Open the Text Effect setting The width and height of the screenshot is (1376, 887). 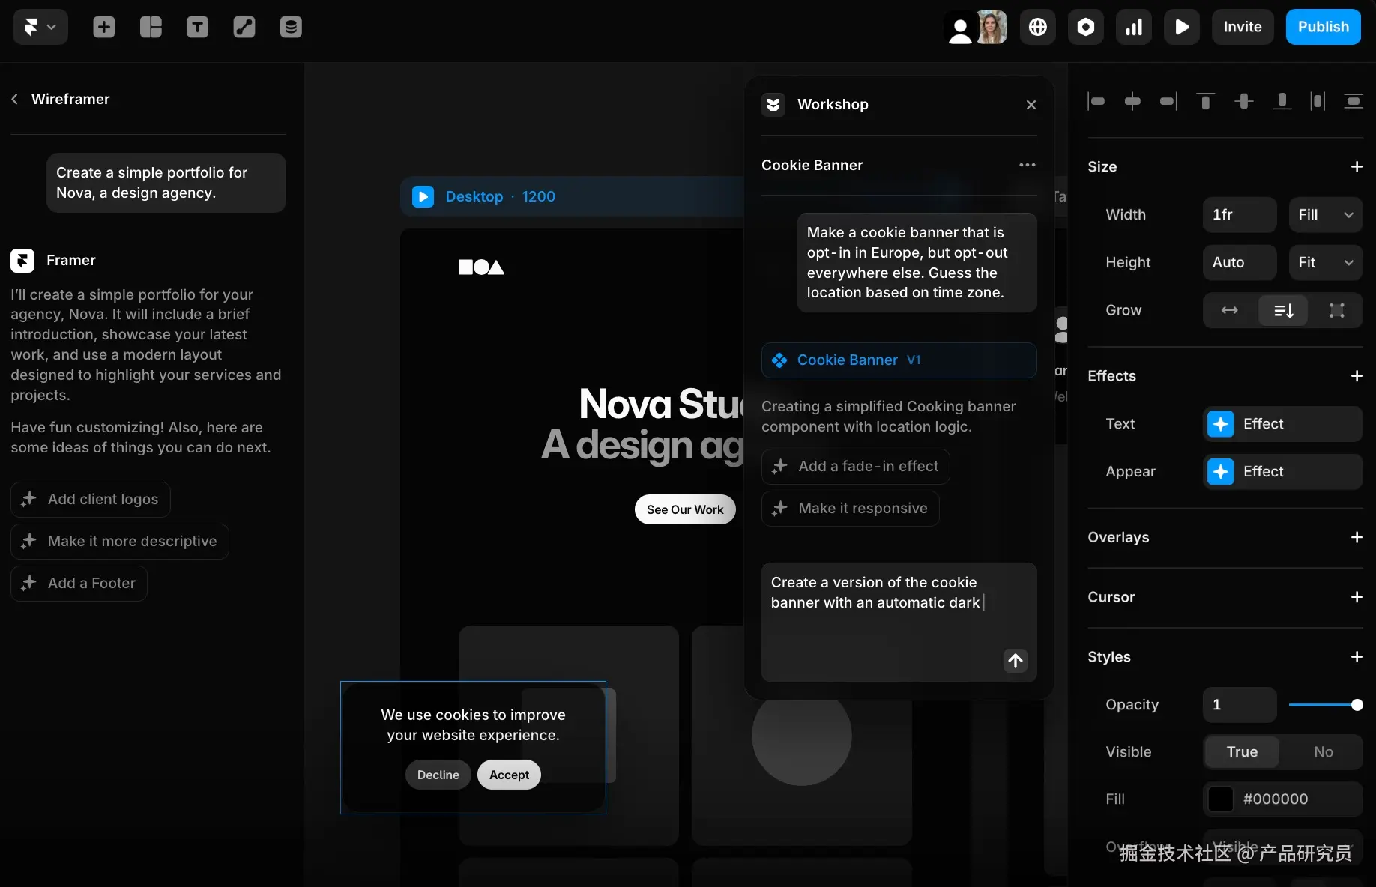coord(1283,424)
